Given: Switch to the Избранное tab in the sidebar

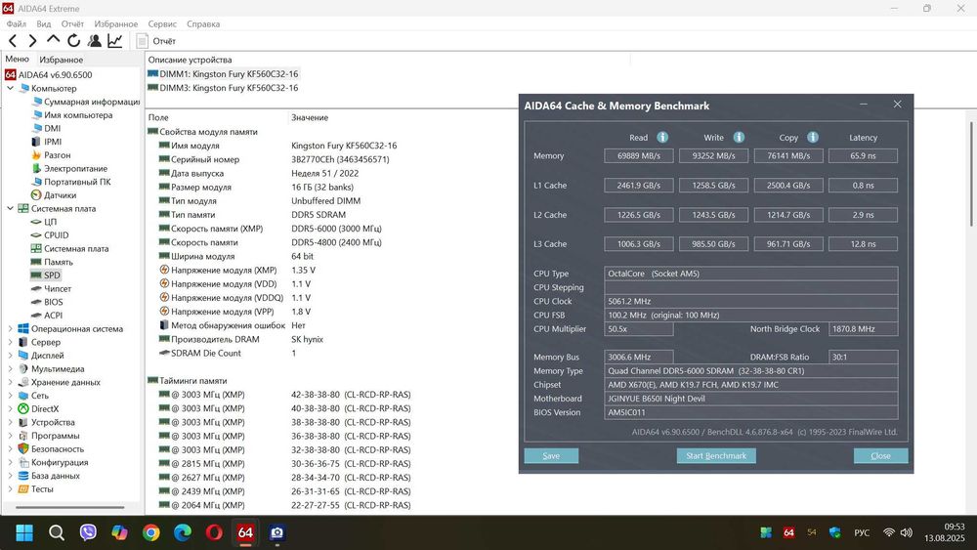Looking at the screenshot, I should coord(61,60).
